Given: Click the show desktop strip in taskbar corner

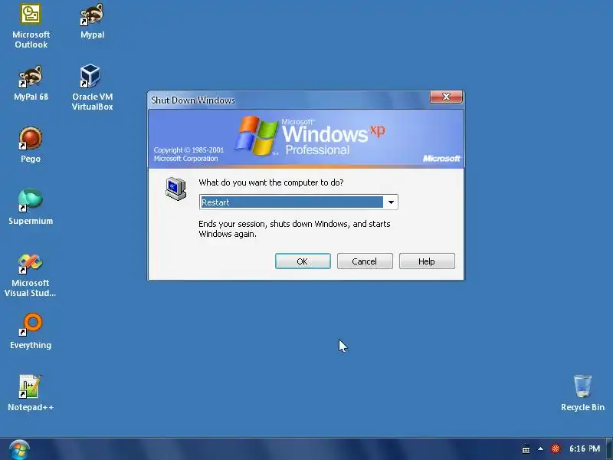Looking at the screenshot, I should pyautogui.click(x=609, y=449).
